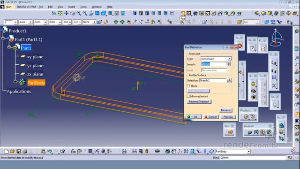Click the Undo arrow icon
The width and height of the screenshot is (300, 169).
click(x=50, y=151)
